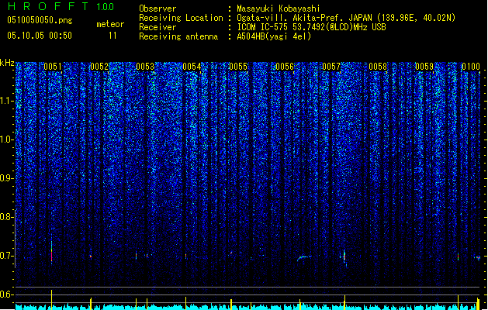Viewport: 488px width, 310px height.
Task: Click the 0054 time marker
Action: coord(192,67)
